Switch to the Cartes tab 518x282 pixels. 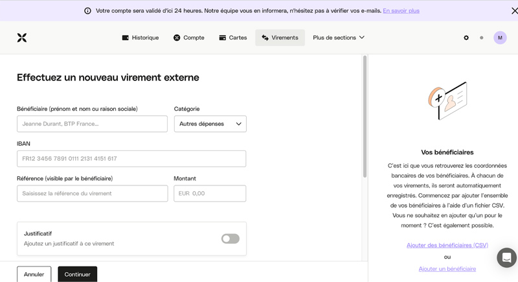coord(233,38)
